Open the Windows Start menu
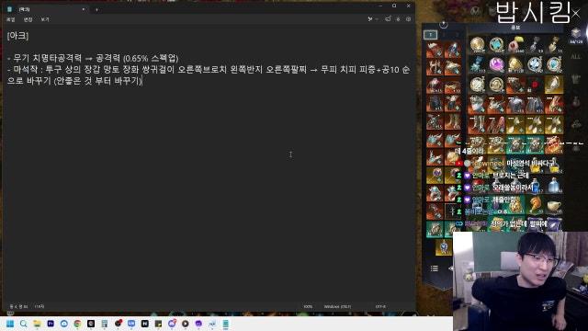 [10, 324]
